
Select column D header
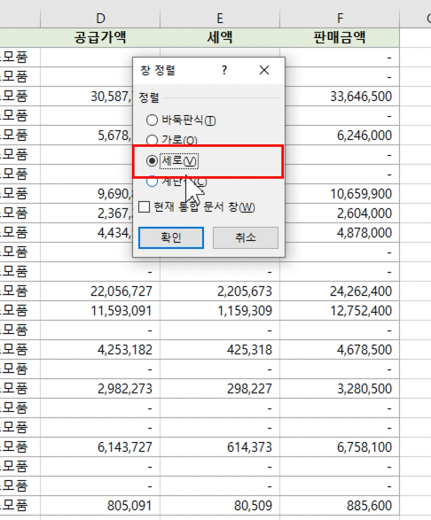(100, 19)
